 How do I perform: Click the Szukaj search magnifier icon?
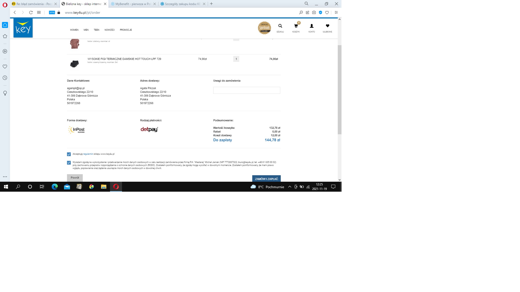(280, 26)
